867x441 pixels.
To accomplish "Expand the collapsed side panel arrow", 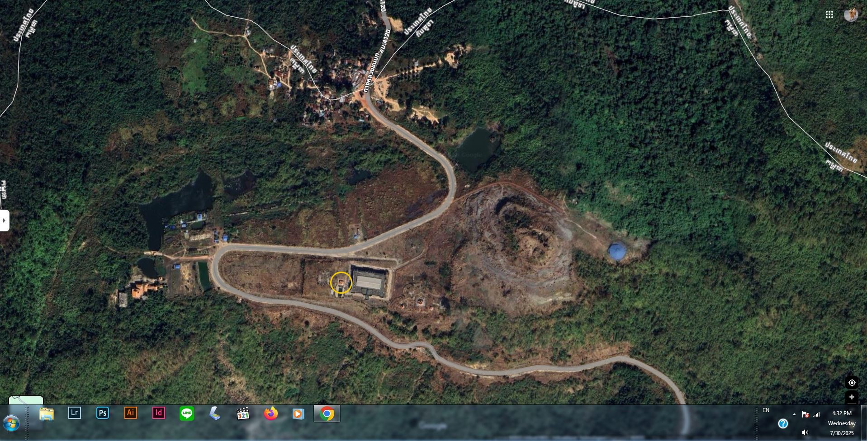I will click(5, 220).
